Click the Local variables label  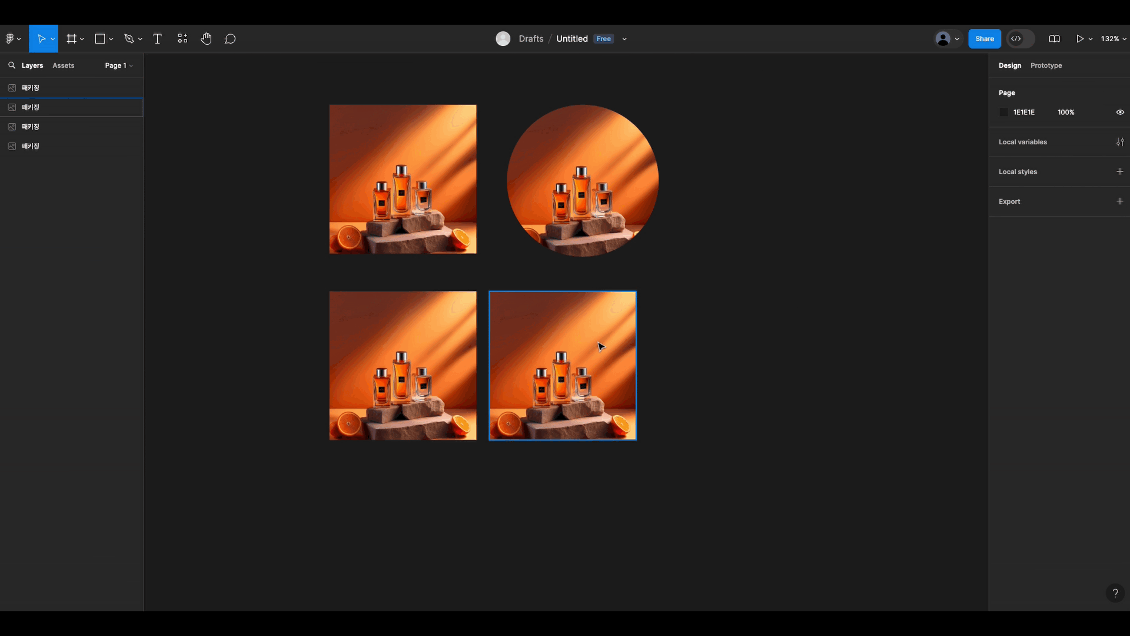(x=1023, y=142)
